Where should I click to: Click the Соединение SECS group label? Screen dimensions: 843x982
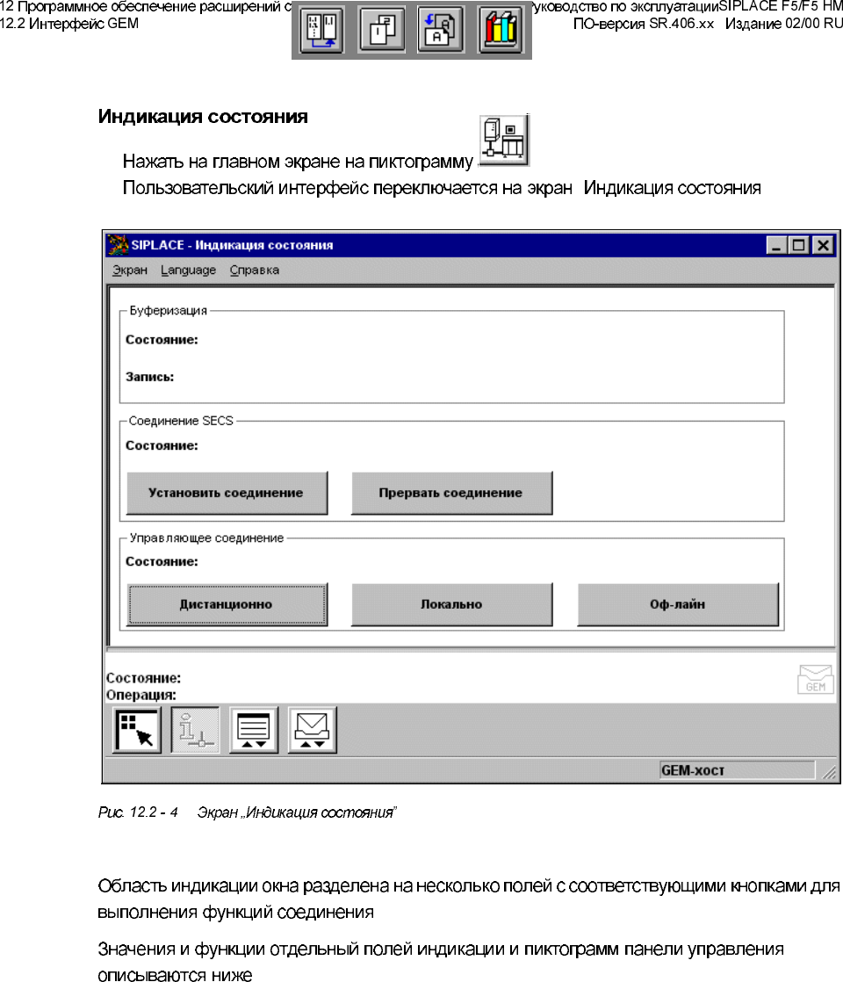(x=181, y=421)
